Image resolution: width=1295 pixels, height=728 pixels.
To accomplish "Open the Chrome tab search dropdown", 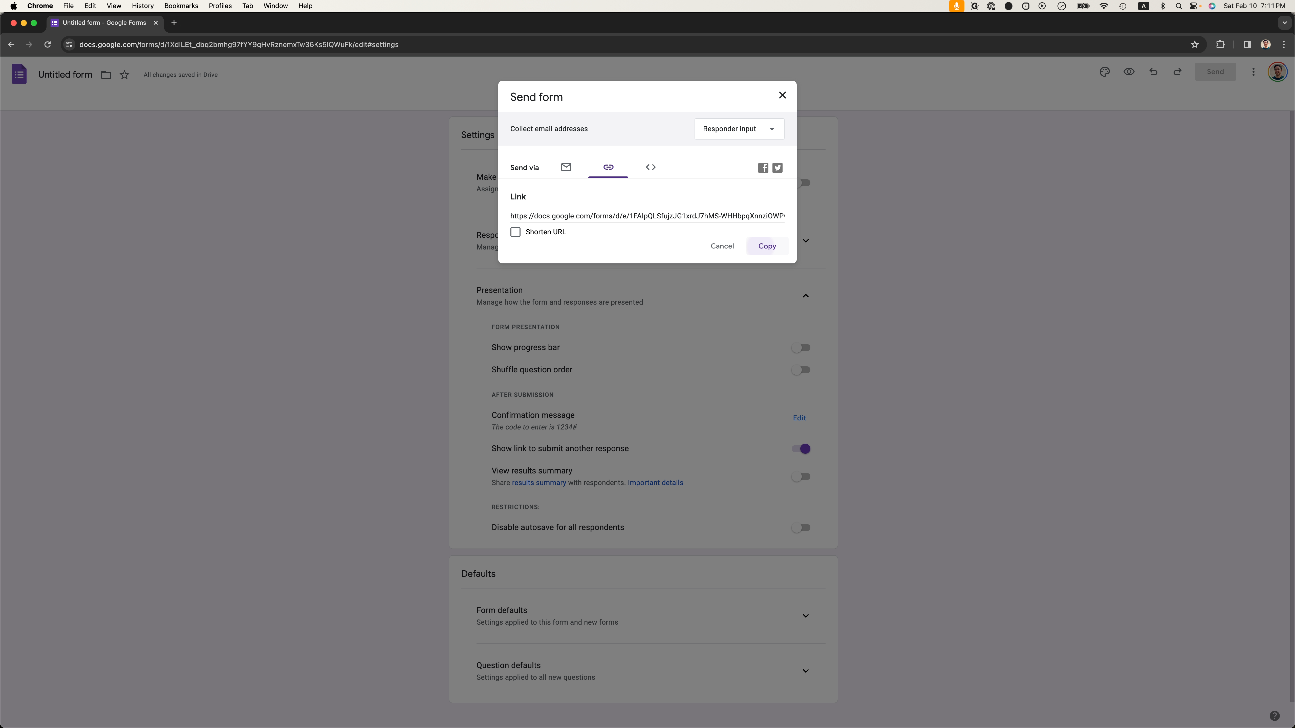I will pos(1284,22).
